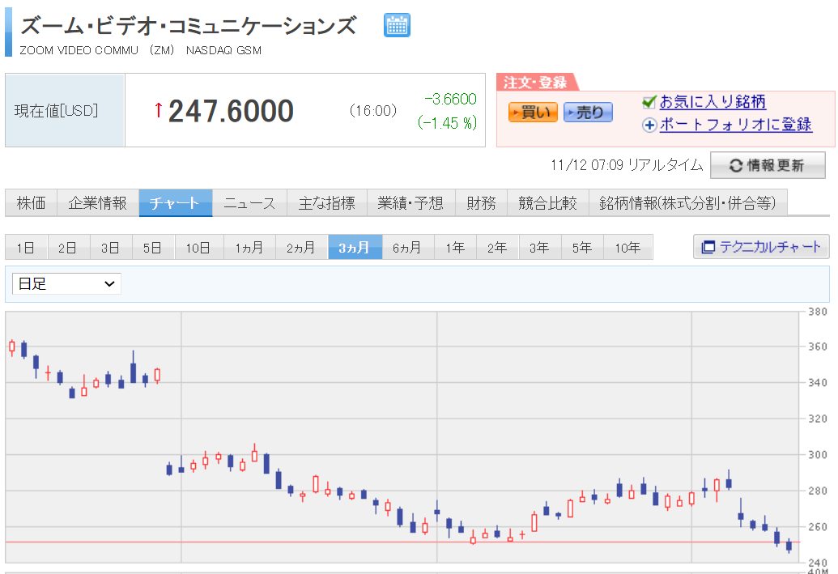Click the orange 買い buy button

click(x=532, y=113)
